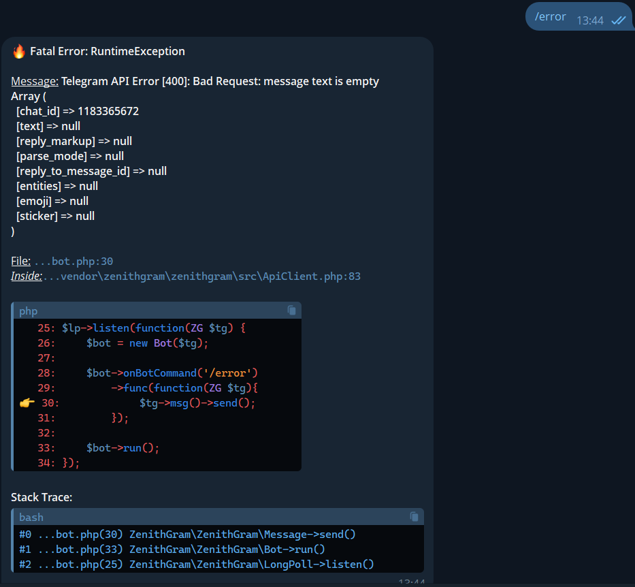
Task: Click the underlined Inside: label
Action: click(25, 276)
